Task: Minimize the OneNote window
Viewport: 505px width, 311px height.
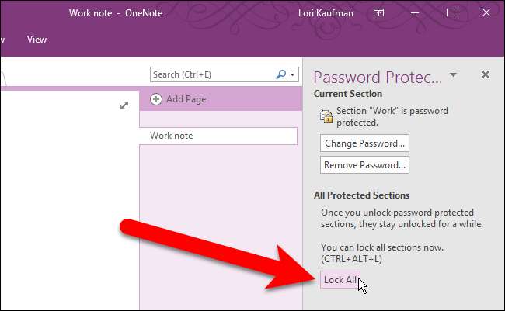Action: pos(415,12)
